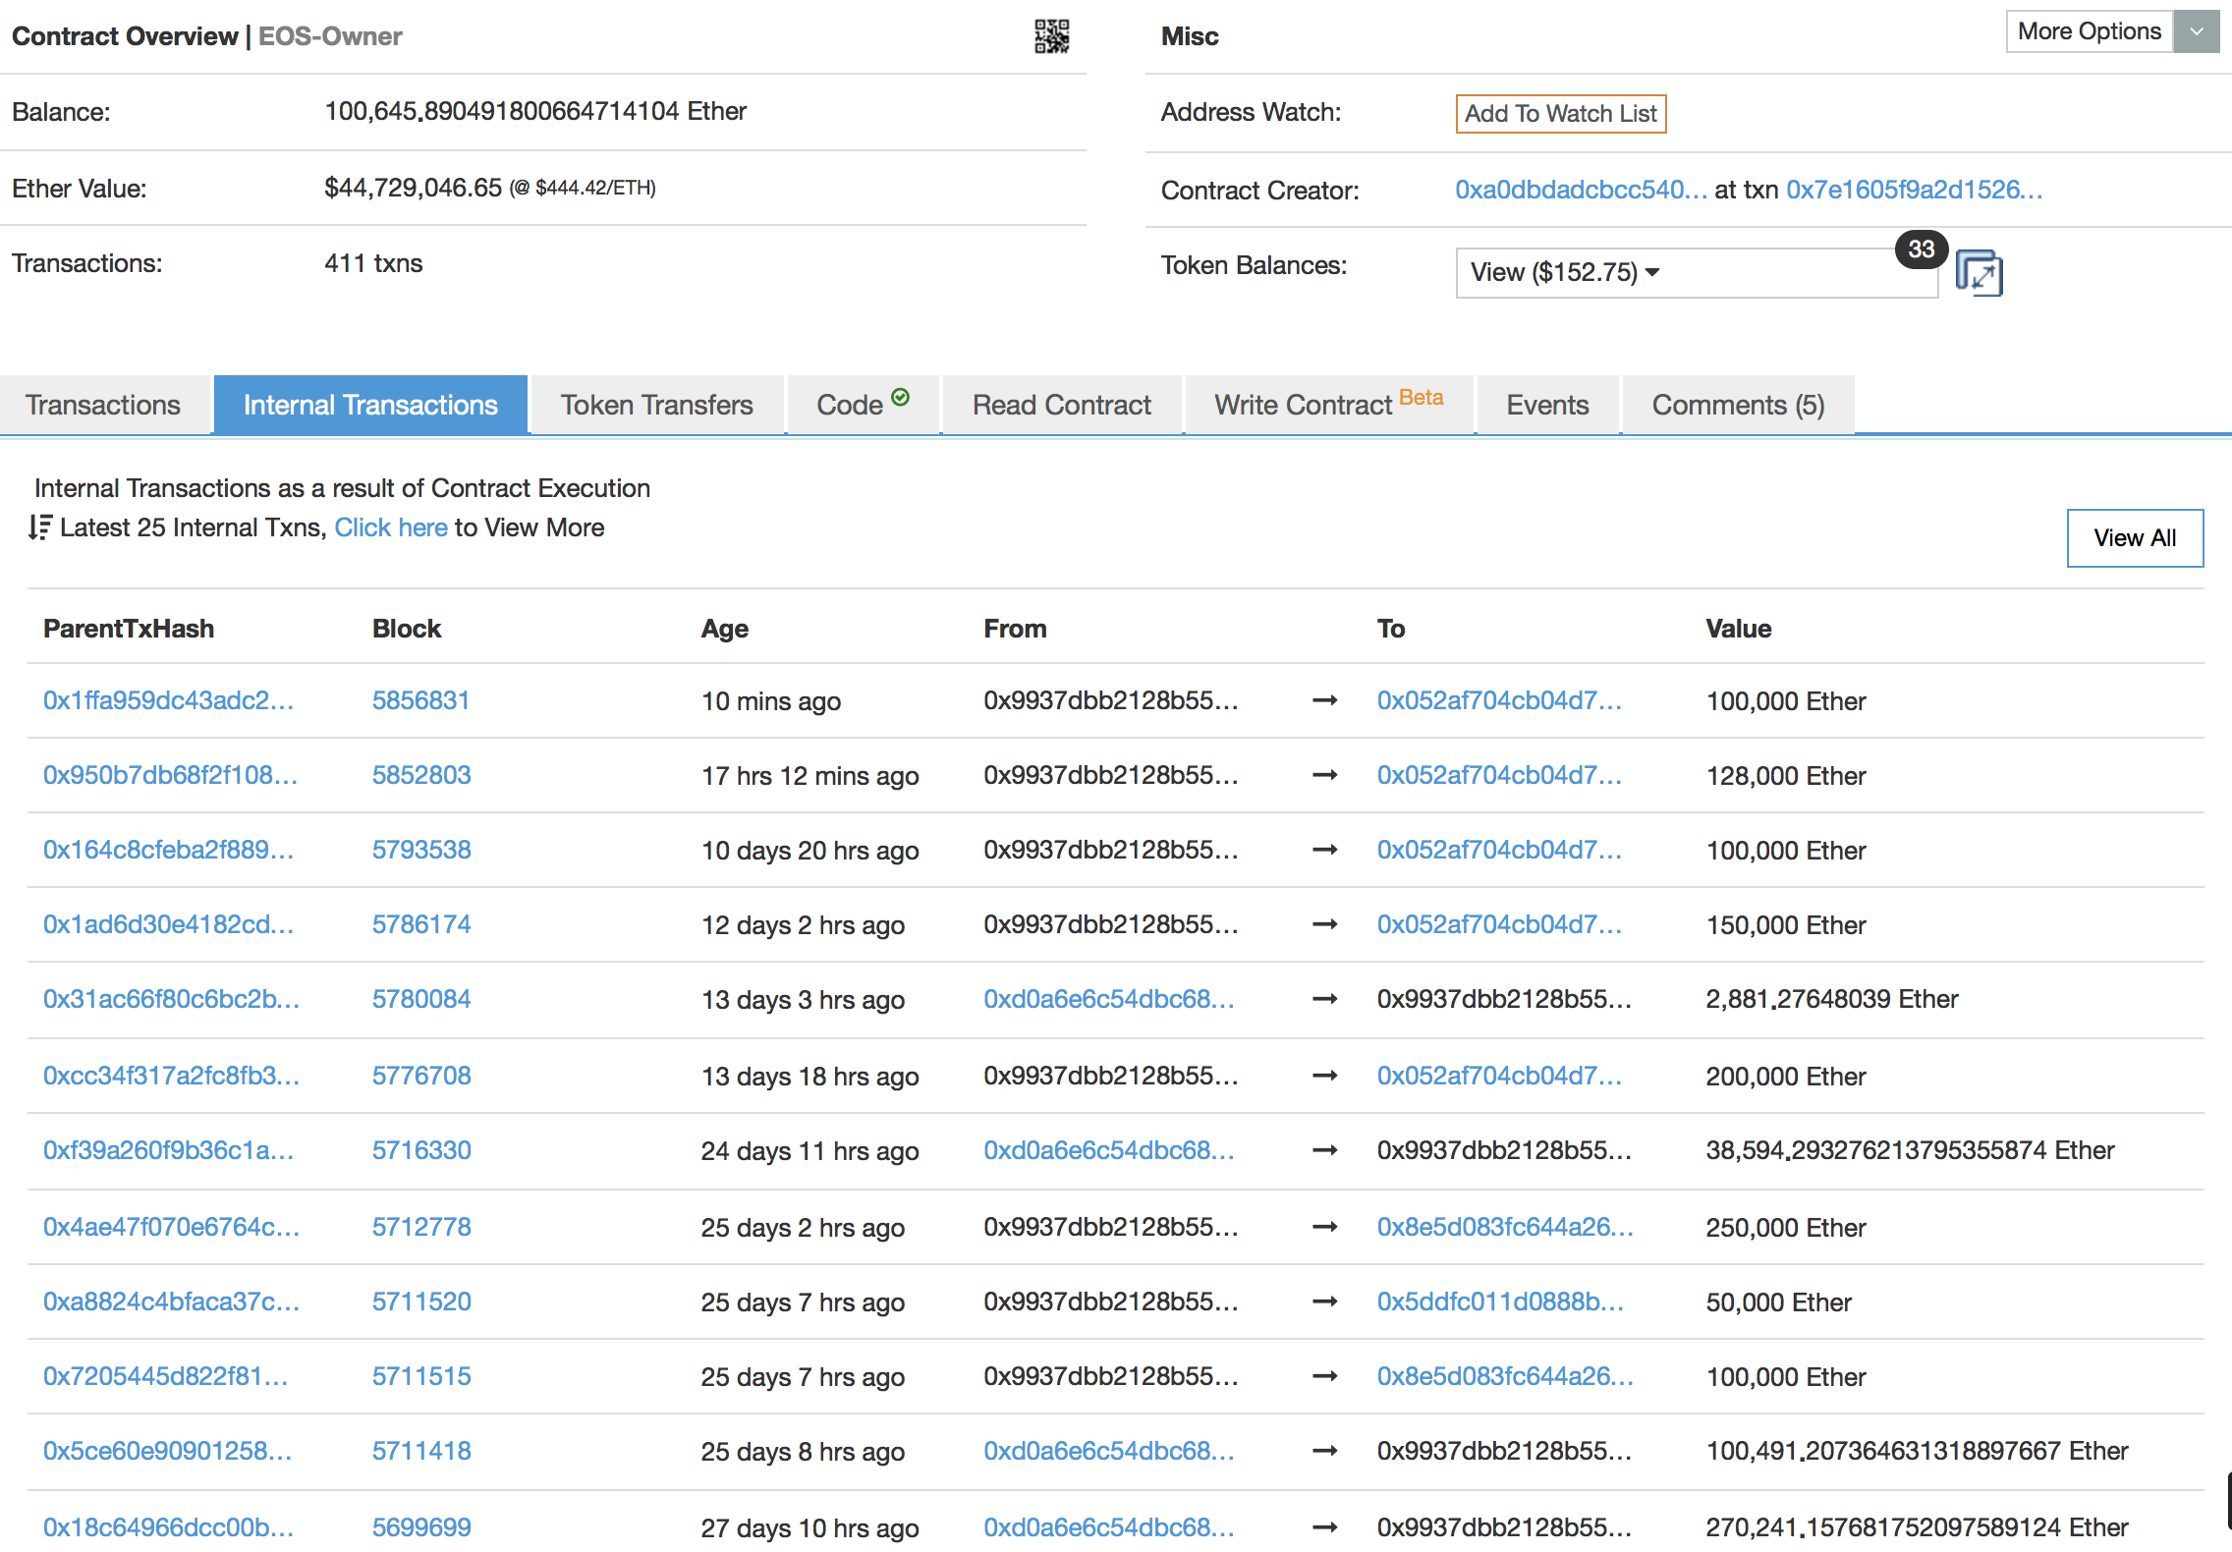The height and width of the screenshot is (1552, 2232).
Task: Click the View All button
Action: coord(2135,537)
